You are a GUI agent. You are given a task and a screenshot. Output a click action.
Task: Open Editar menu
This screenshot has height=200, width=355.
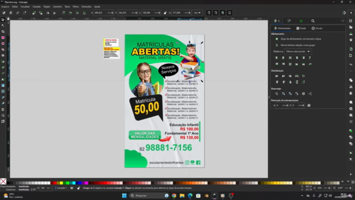click(15, 7)
